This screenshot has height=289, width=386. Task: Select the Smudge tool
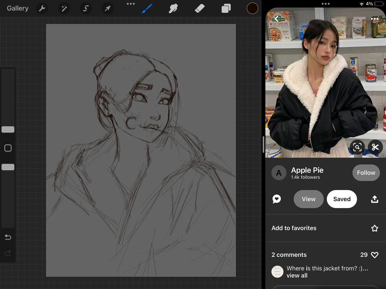click(x=173, y=8)
